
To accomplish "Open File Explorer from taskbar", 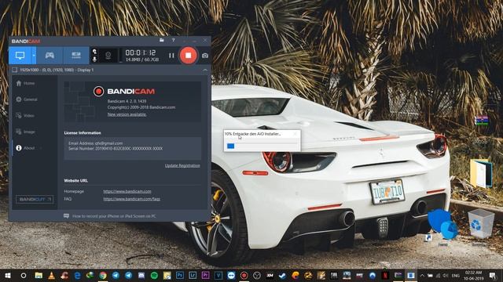I will pyautogui.click(x=39, y=275).
